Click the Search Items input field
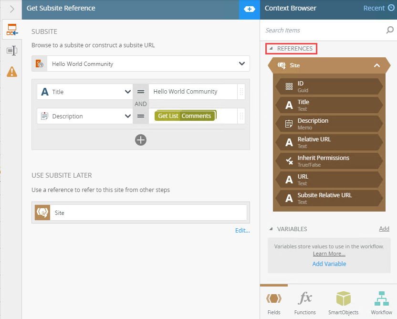This screenshot has height=319, width=397. coord(324,30)
